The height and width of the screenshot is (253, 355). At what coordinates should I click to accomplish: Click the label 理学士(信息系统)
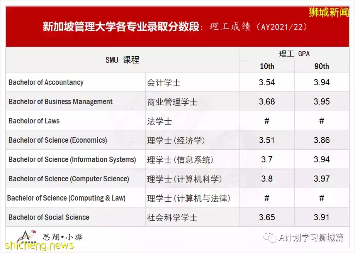180,160
